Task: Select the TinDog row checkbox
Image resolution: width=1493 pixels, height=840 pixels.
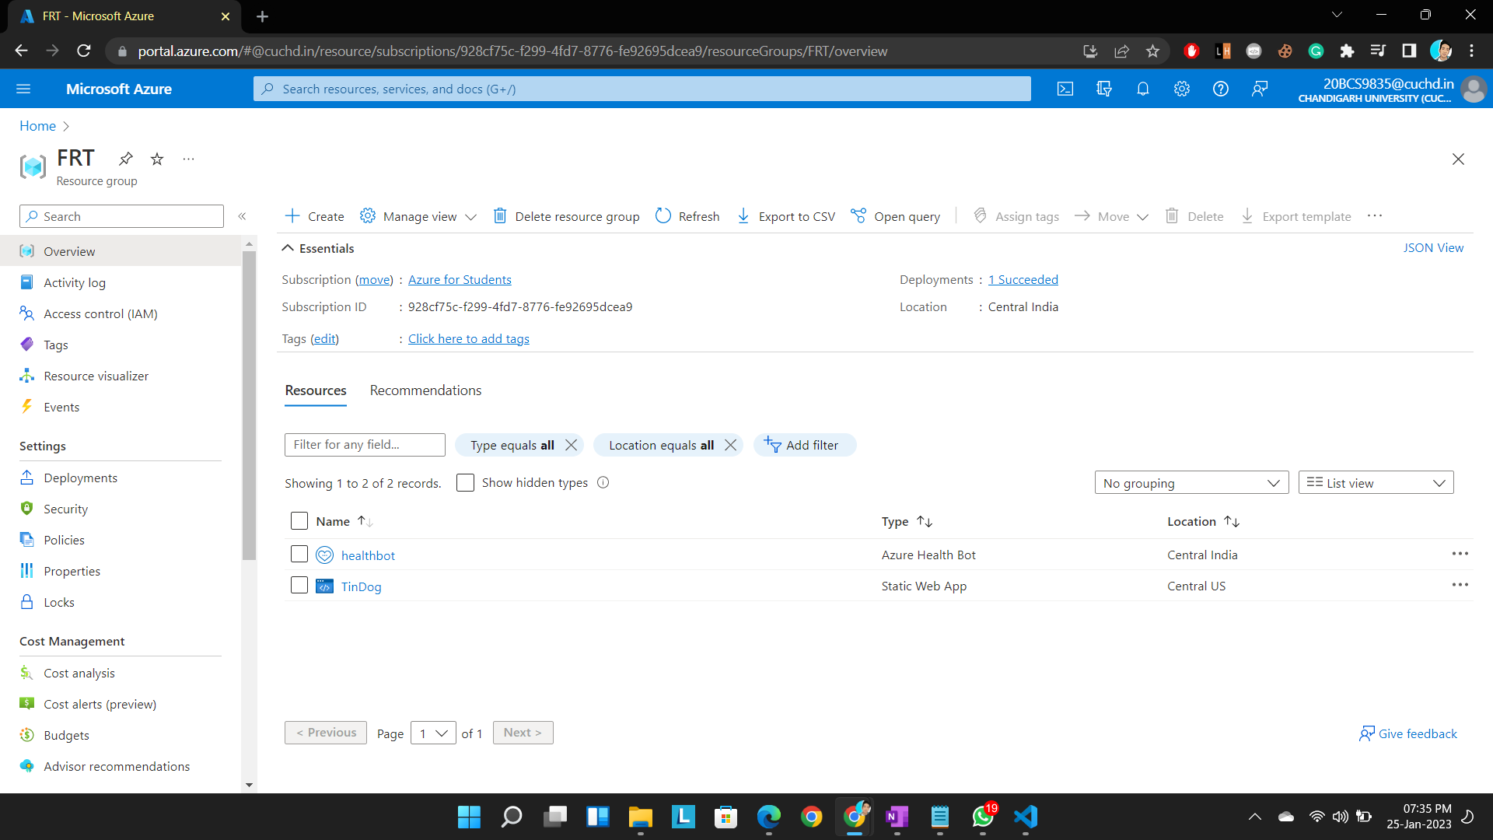Action: pos(299,585)
